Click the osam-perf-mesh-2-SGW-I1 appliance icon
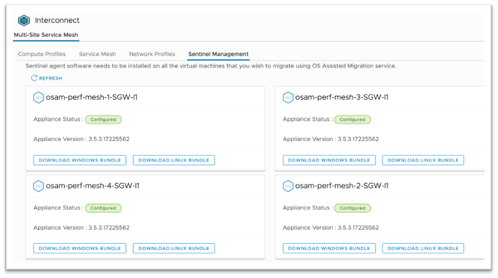The image size is (498, 278). point(288,186)
